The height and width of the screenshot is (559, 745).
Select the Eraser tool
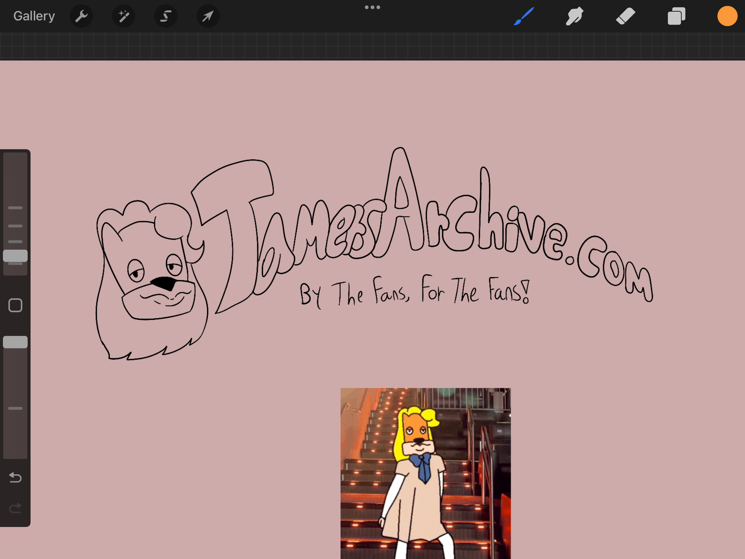[625, 16]
